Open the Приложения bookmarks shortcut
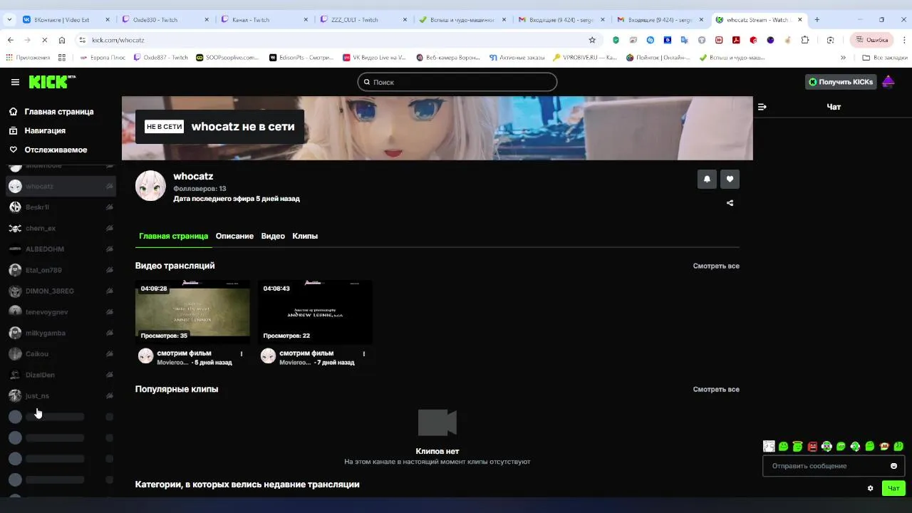The width and height of the screenshot is (912, 513). (28, 58)
